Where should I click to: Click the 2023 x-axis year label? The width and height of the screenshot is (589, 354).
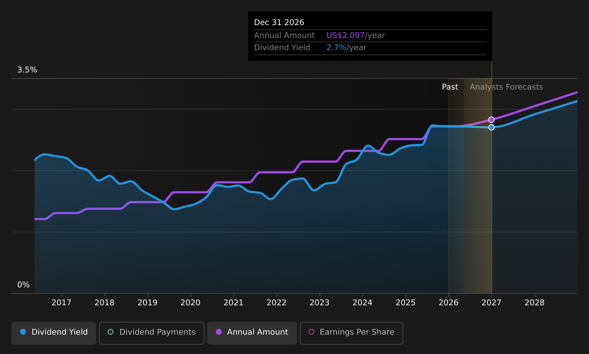[320, 303]
